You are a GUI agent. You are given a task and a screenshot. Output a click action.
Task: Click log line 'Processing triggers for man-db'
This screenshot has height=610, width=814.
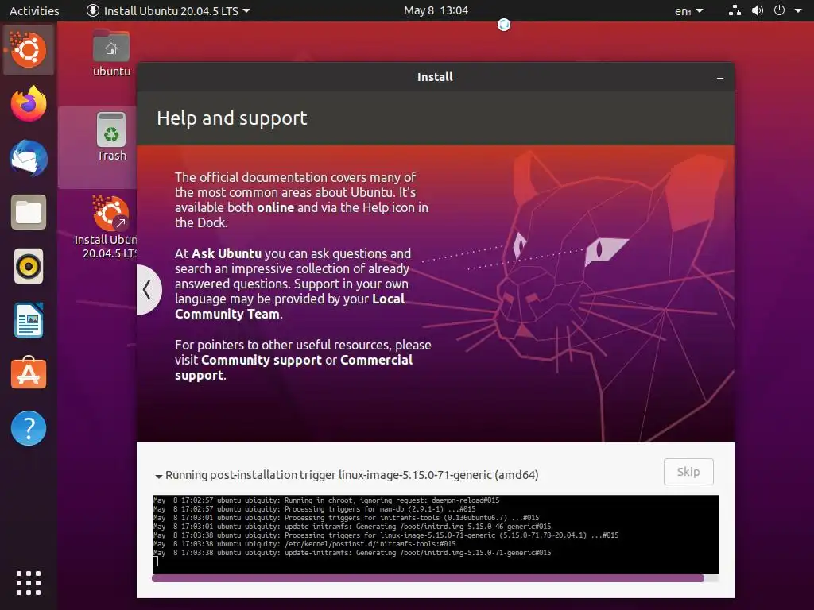pos(314,509)
